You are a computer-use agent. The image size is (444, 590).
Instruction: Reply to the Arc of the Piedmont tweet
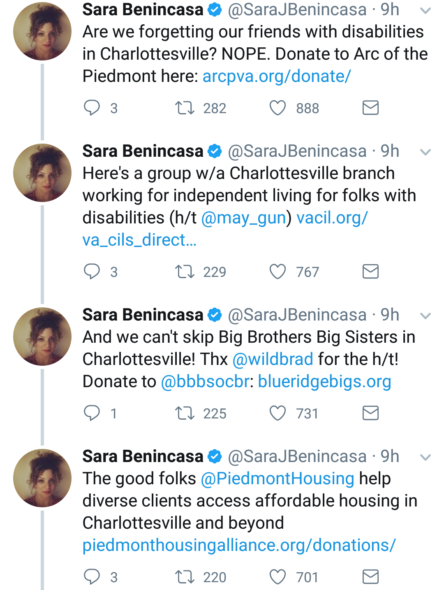click(92, 108)
